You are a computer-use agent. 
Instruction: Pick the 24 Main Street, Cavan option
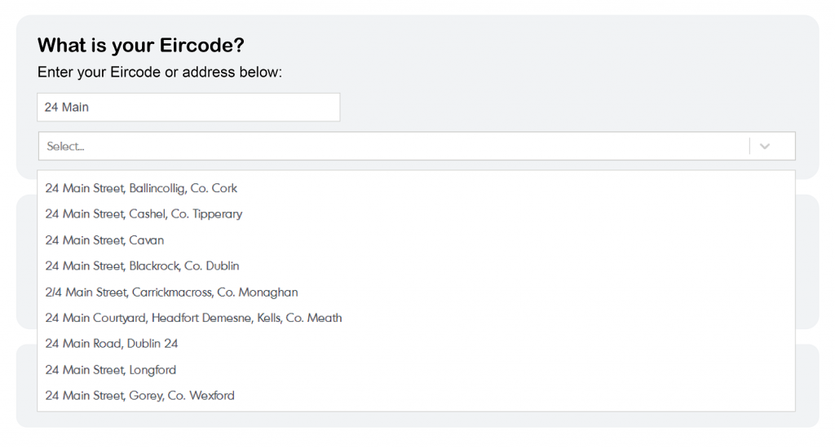pos(104,240)
